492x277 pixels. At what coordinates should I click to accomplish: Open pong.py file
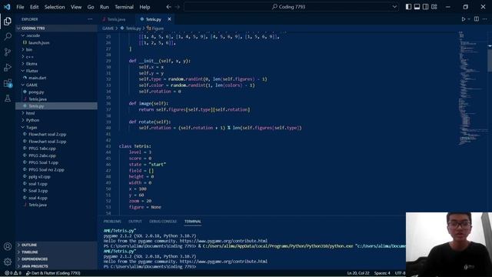(56, 92)
